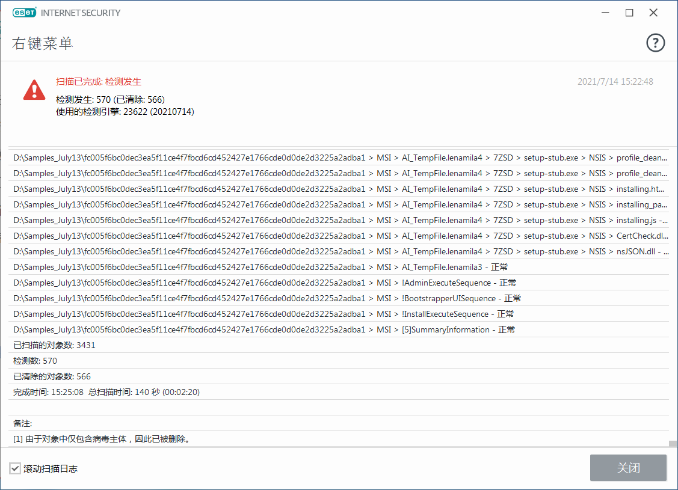Select the [1] 由于对象中仅包含病毒主体 note row

click(339, 439)
